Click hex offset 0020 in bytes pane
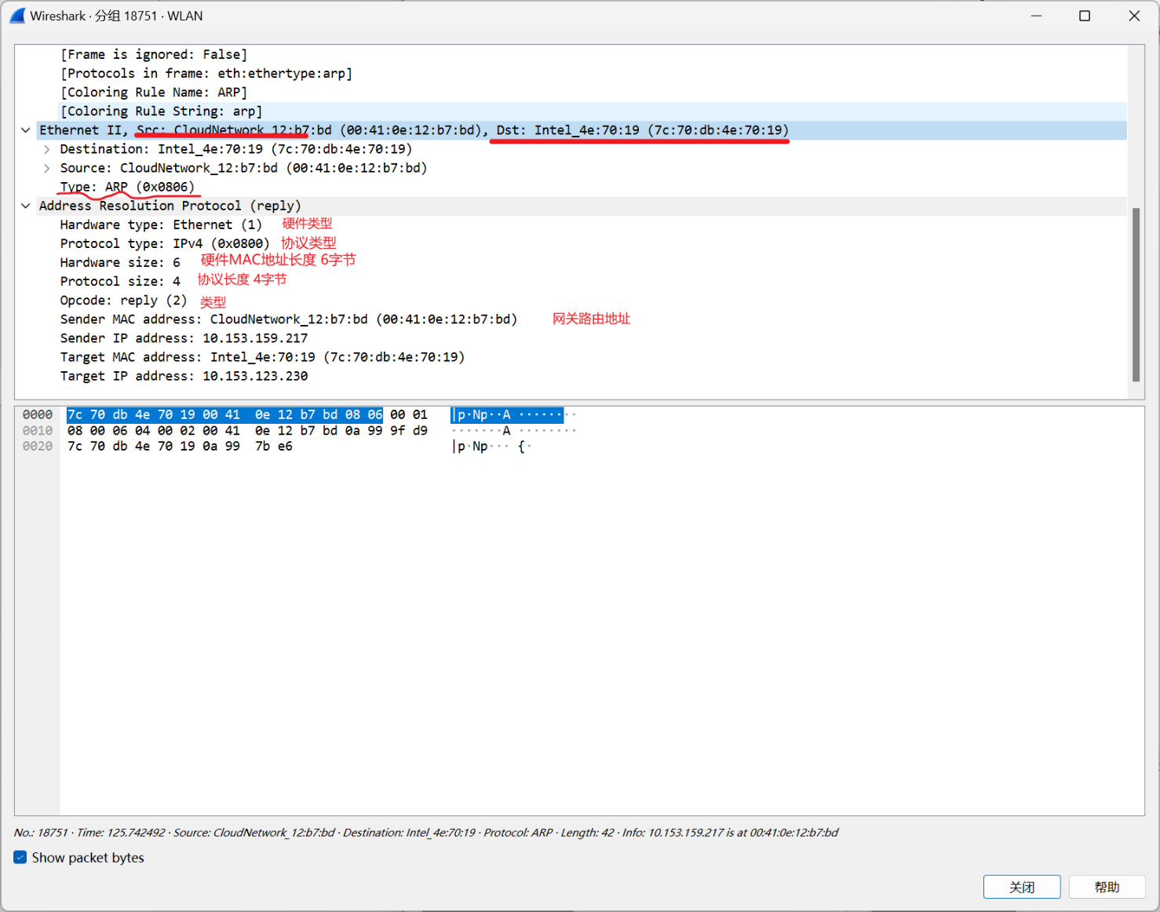Image resolution: width=1160 pixels, height=912 pixels. coord(38,446)
